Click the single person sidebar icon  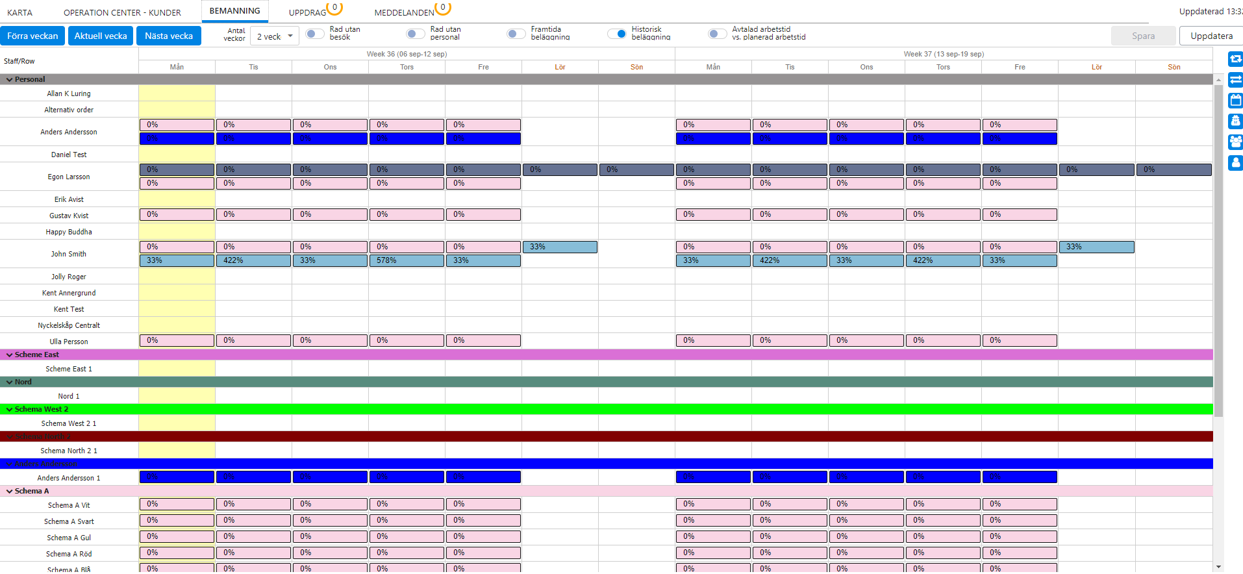click(1235, 162)
